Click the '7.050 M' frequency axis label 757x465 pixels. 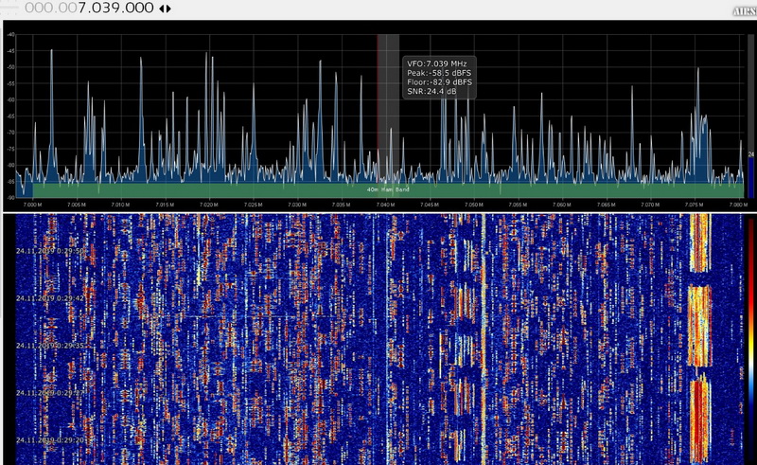coord(474,205)
